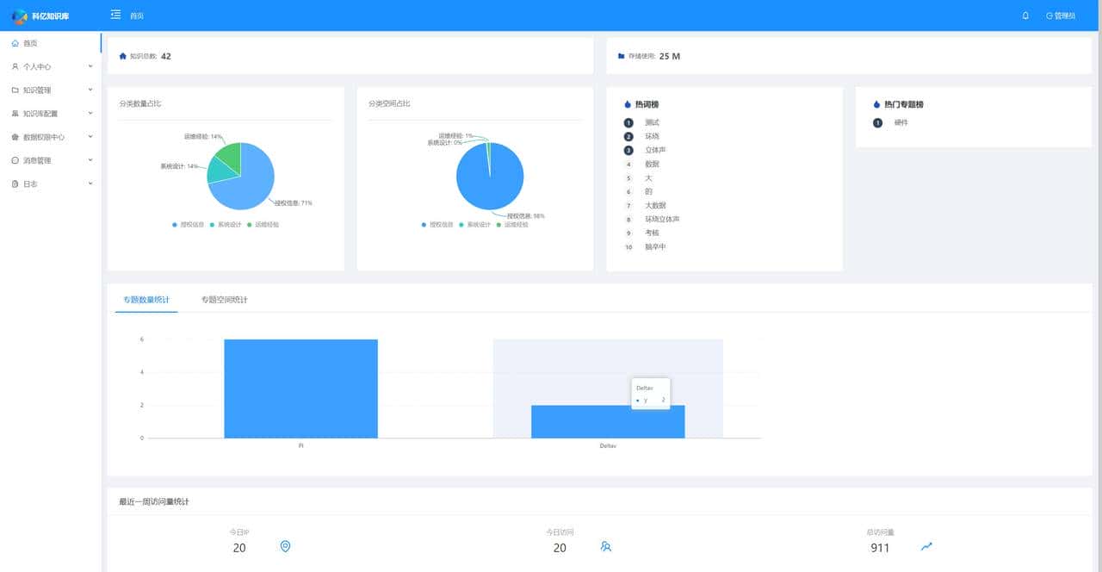This screenshot has width=1102, height=572.
Task: Click hot word 环绕立体声 in 热词榜
Action: tap(662, 220)
